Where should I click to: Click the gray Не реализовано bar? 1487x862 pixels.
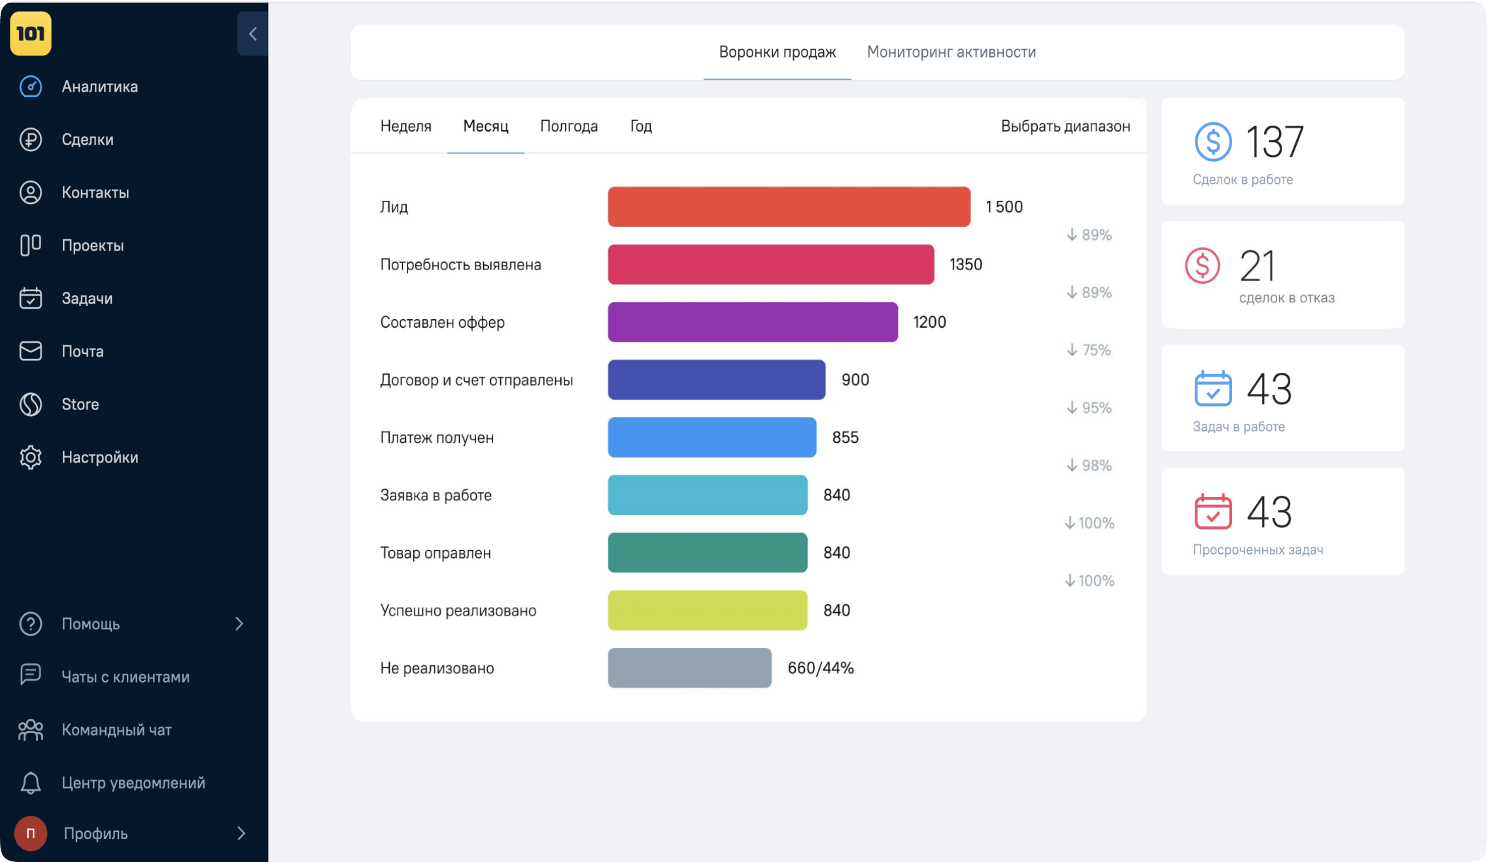coord(690,667)
